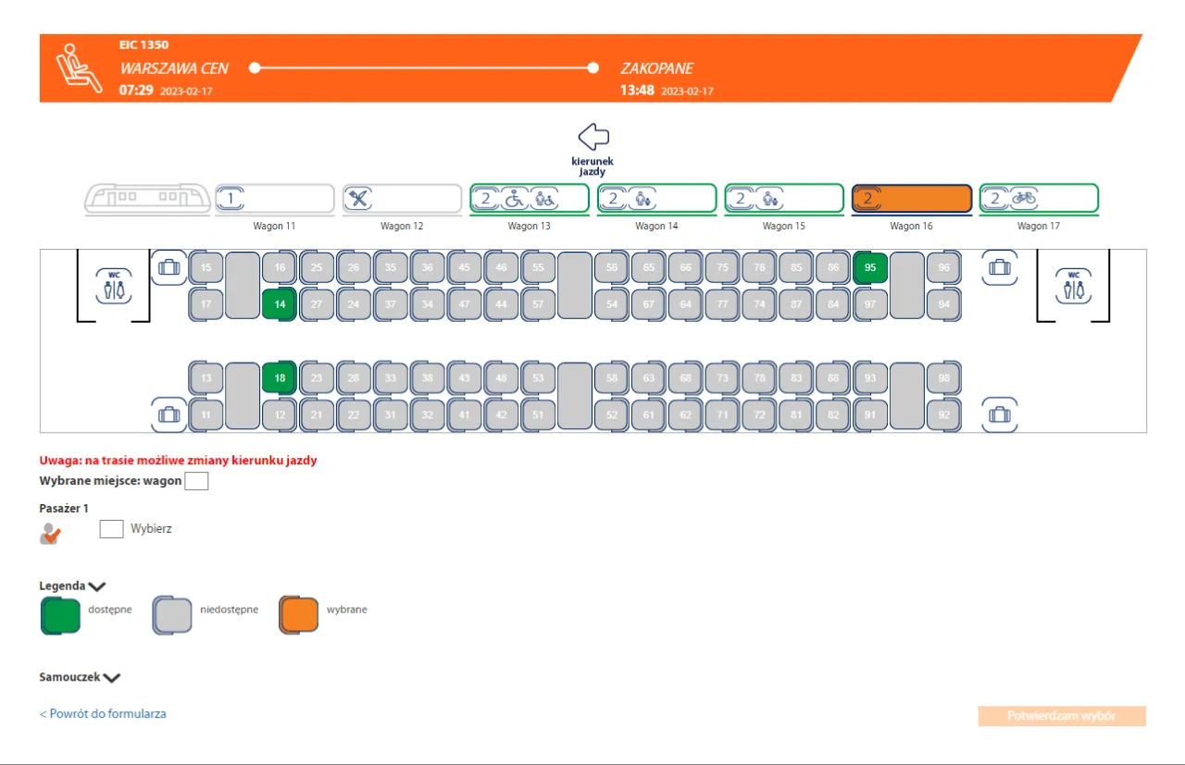Switch to Wagon 17 bicycle carriage
This screenshot has width=1185, height=765.
point(1038,198)
